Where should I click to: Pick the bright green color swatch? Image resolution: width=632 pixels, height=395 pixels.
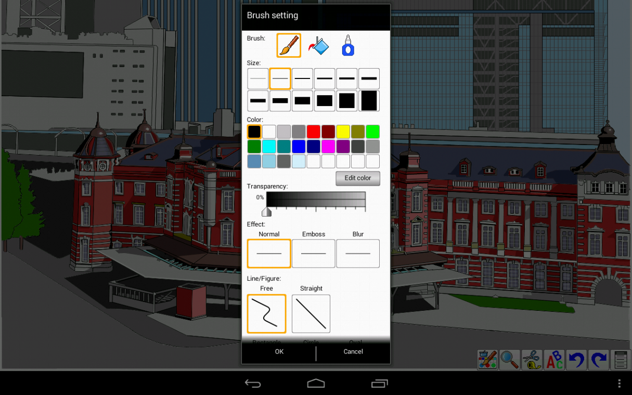coord(372,131)
